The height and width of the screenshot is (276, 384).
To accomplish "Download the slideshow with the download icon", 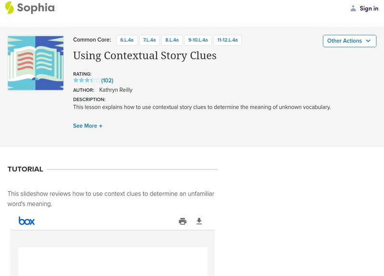I will [199, 221].
